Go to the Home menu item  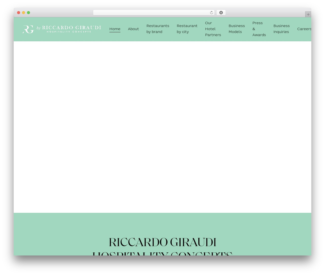pyautogui.click(x=115, y=29)
